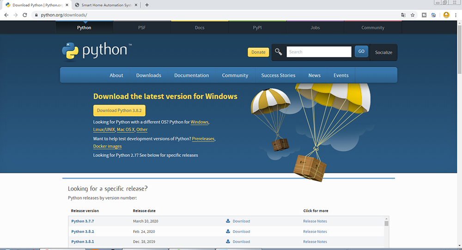Click the yellow Donate button
Screen dimensions: 462x250
tap(258, 52)
